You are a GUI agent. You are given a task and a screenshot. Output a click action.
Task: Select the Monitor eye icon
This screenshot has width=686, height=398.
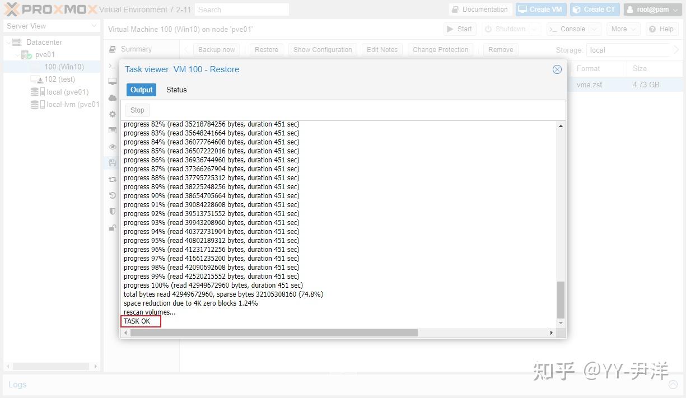click(x=112, y=147)
